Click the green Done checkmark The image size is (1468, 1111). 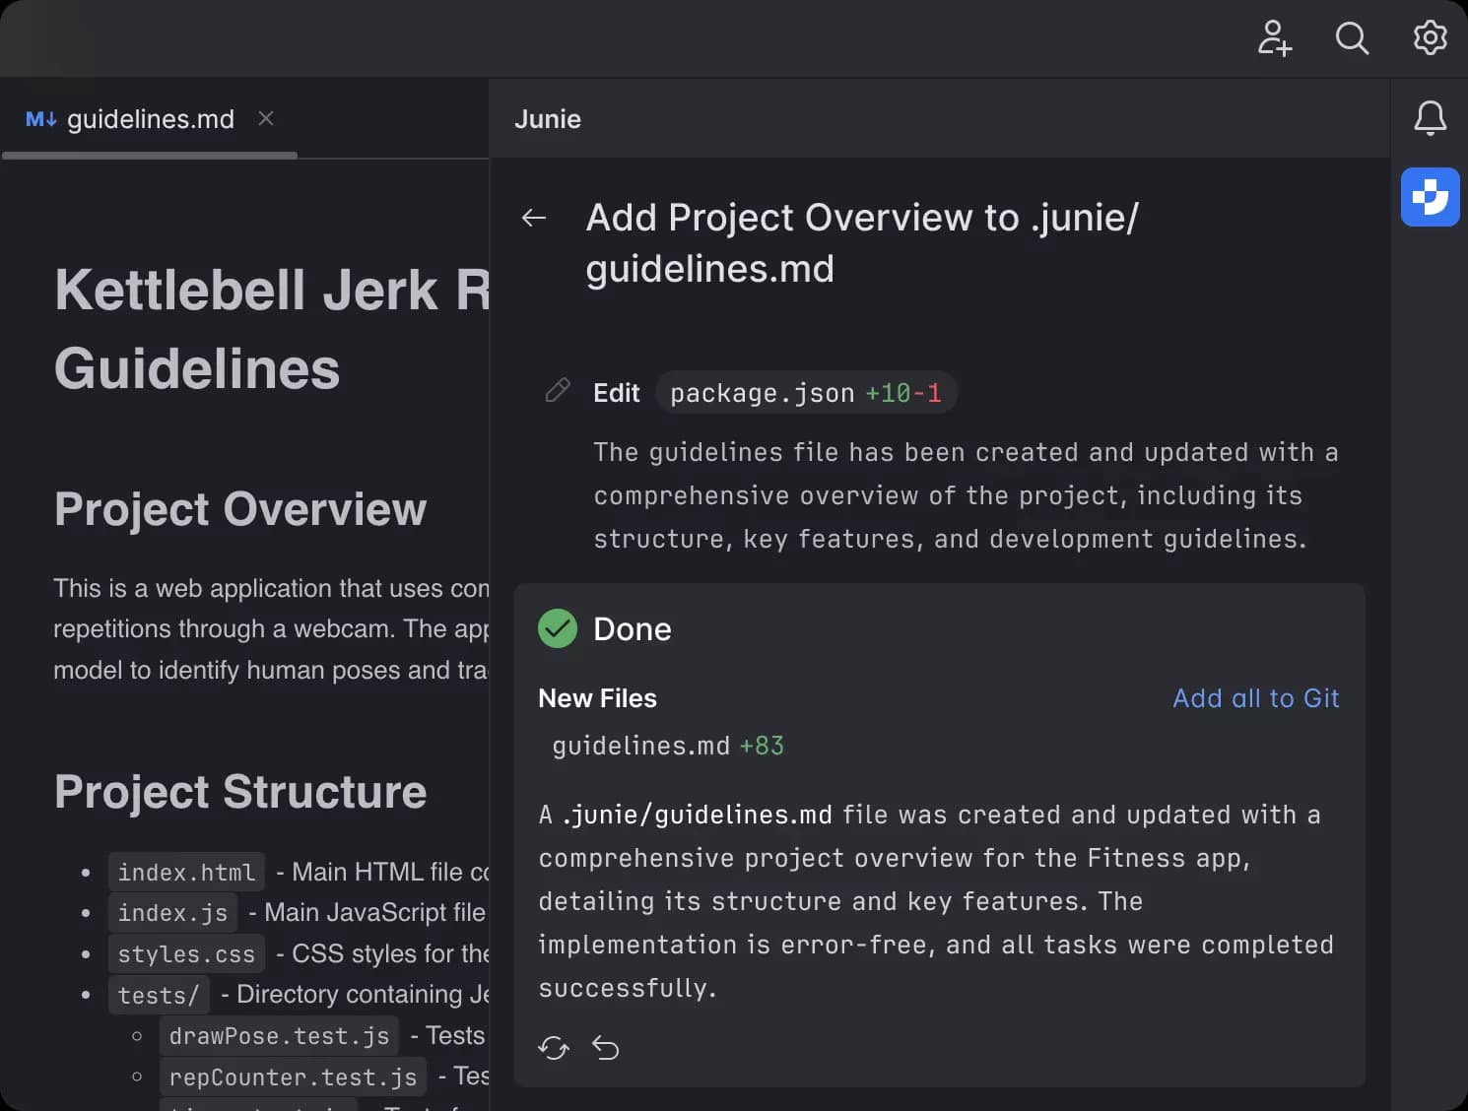pos(557,628)
